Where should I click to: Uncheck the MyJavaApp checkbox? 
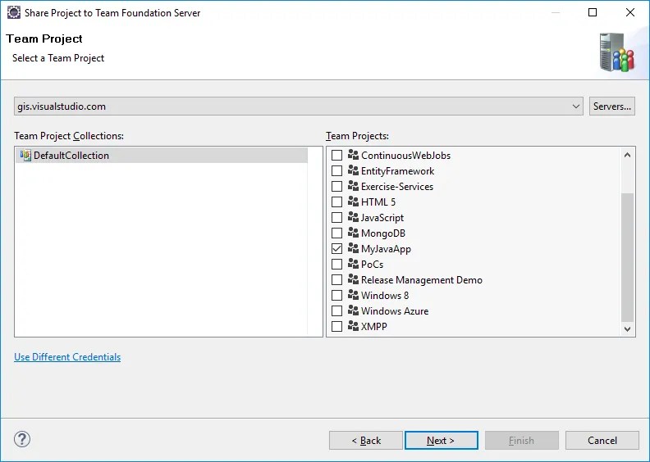click(337, 248)
